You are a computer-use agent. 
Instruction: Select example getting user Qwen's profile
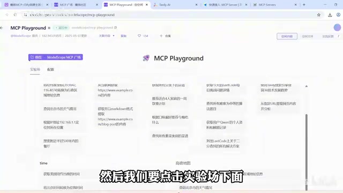coord(224,125)
